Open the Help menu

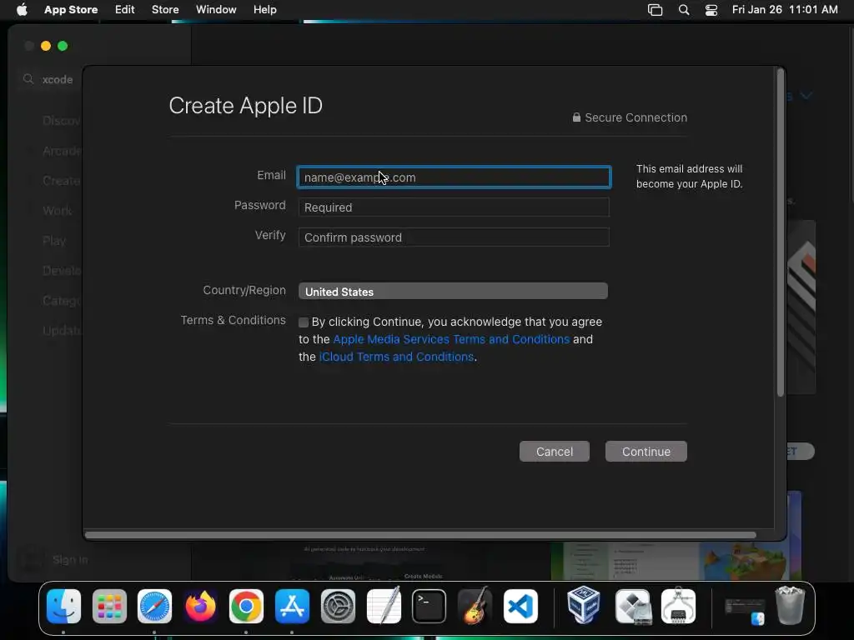coord(264,10)
